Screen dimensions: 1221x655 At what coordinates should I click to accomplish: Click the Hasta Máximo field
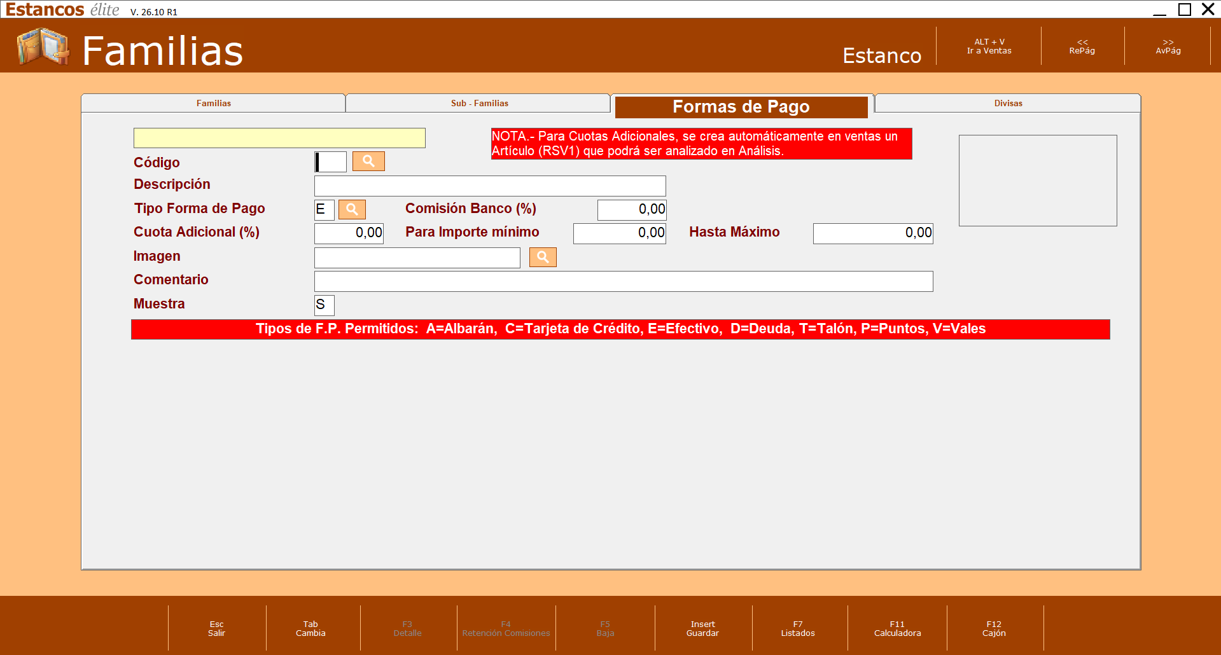click(873, 233)
